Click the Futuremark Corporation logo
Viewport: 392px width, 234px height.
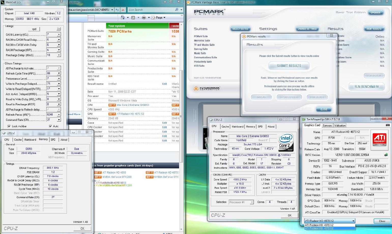[207, 89]
